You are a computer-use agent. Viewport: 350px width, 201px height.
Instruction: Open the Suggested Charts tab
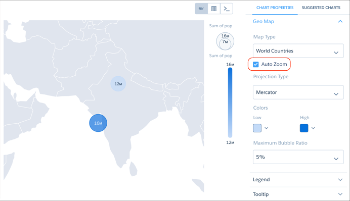(x=321, y=8)
